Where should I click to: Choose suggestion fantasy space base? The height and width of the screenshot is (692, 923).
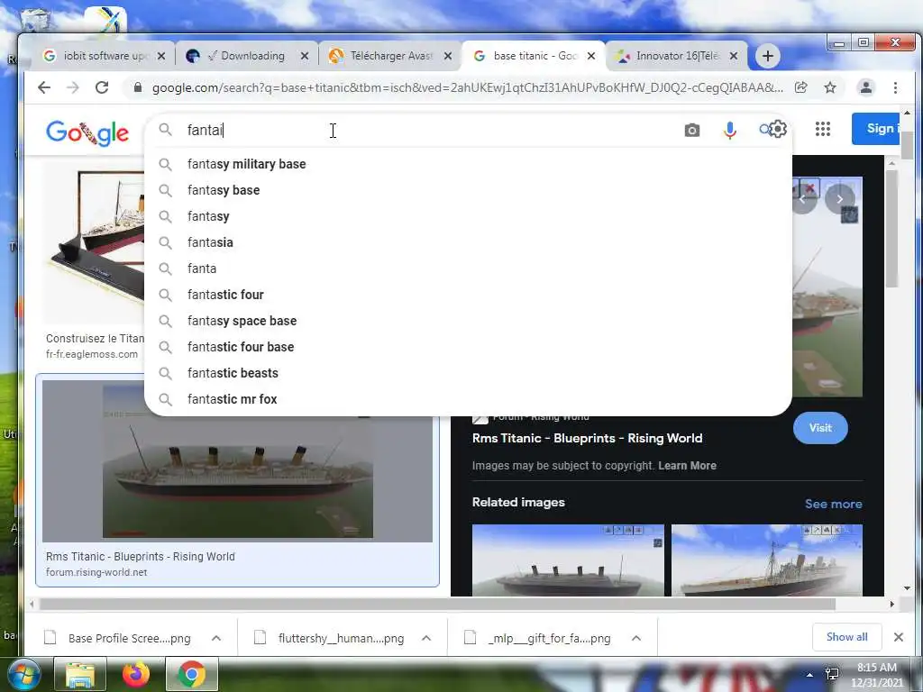coord(468,321)
